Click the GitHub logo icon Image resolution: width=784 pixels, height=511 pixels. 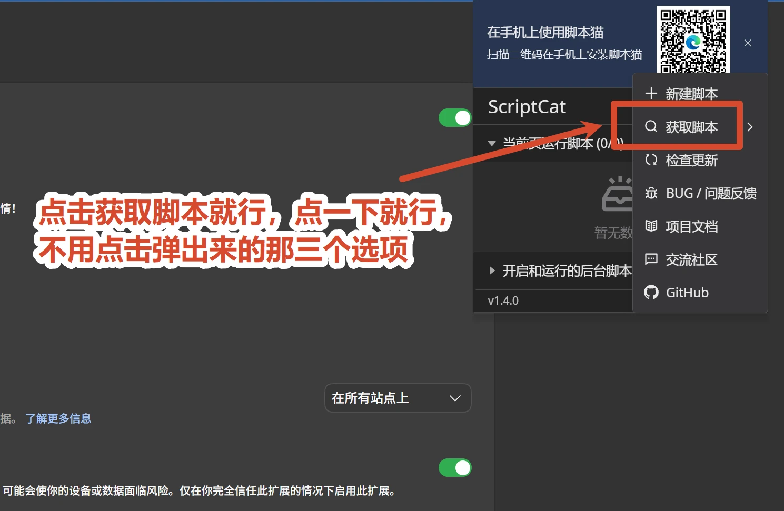[x=651, y=293]
